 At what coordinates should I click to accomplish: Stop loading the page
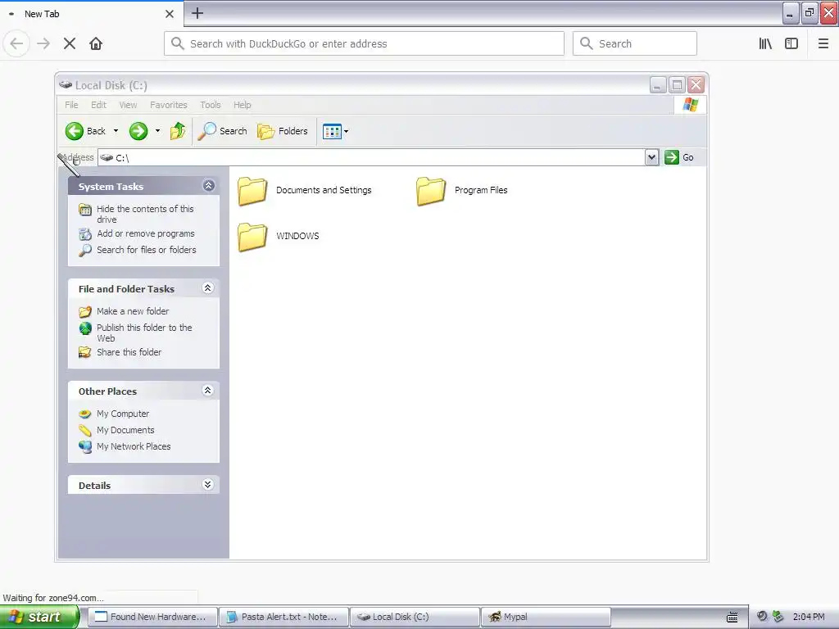pos(70,43)
